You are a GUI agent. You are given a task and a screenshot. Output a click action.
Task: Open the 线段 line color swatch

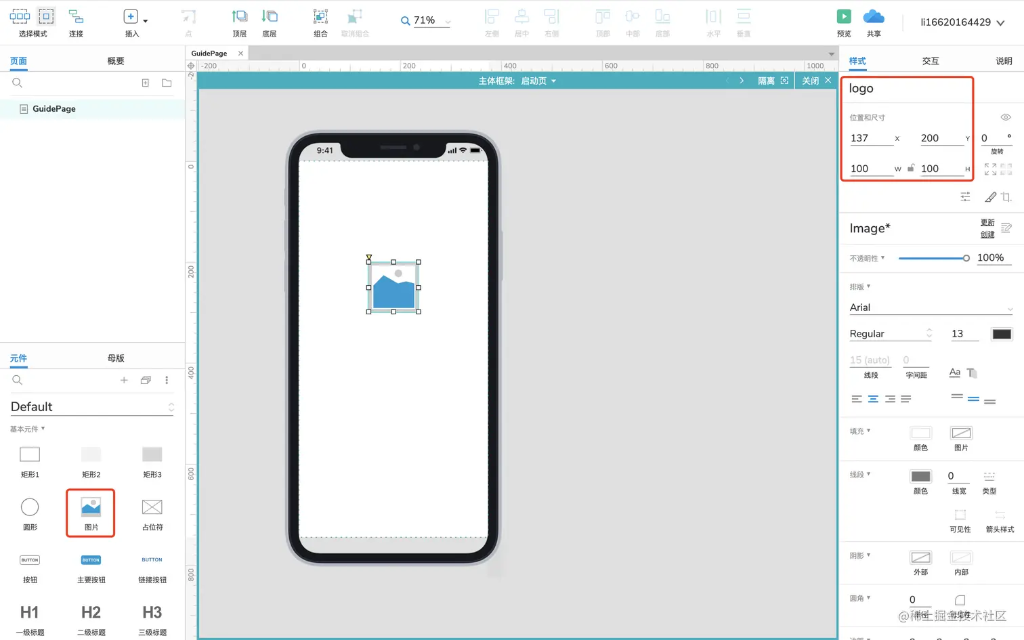pyautogui.click(x=920, y=476)
